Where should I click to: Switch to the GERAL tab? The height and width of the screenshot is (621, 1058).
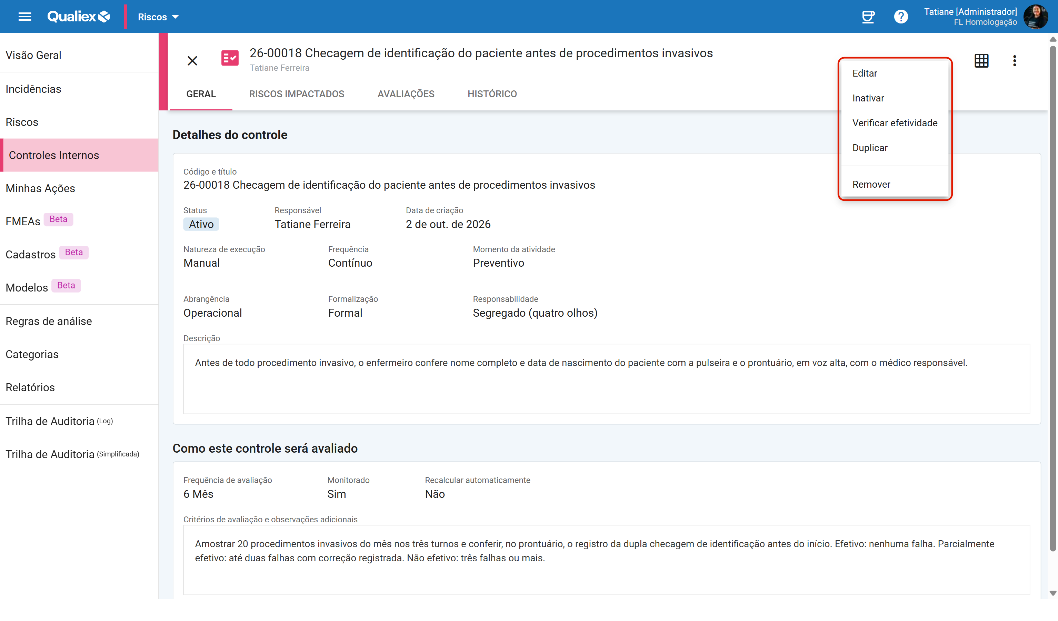click(x=201, y=94)
